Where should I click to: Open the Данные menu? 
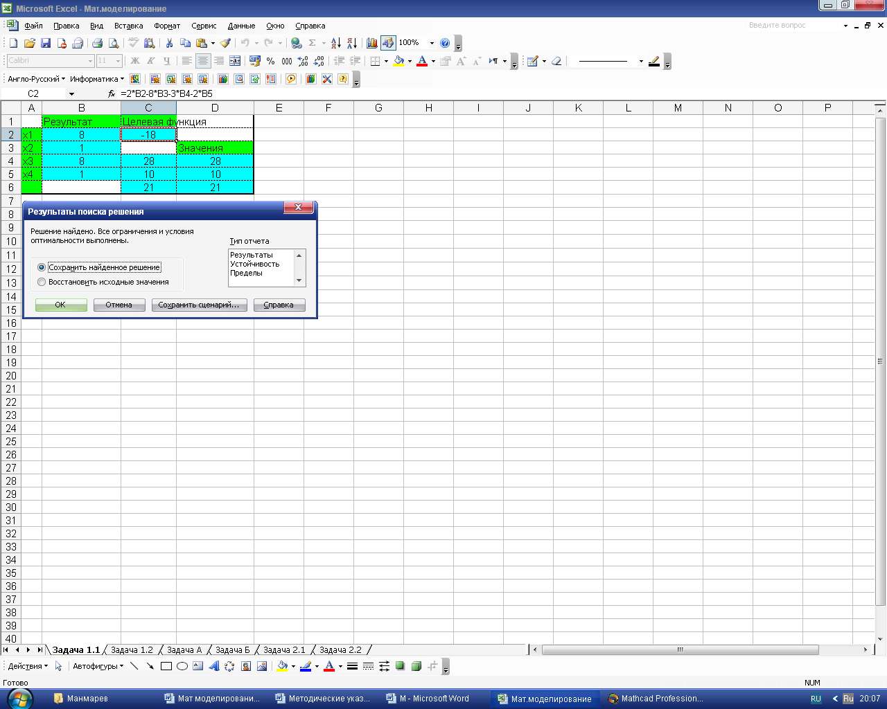click(241, 26)
